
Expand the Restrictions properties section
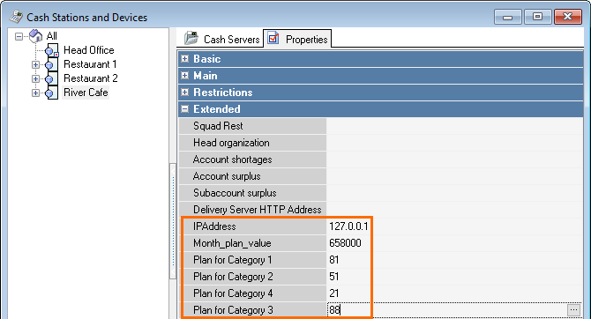[184, 93]
